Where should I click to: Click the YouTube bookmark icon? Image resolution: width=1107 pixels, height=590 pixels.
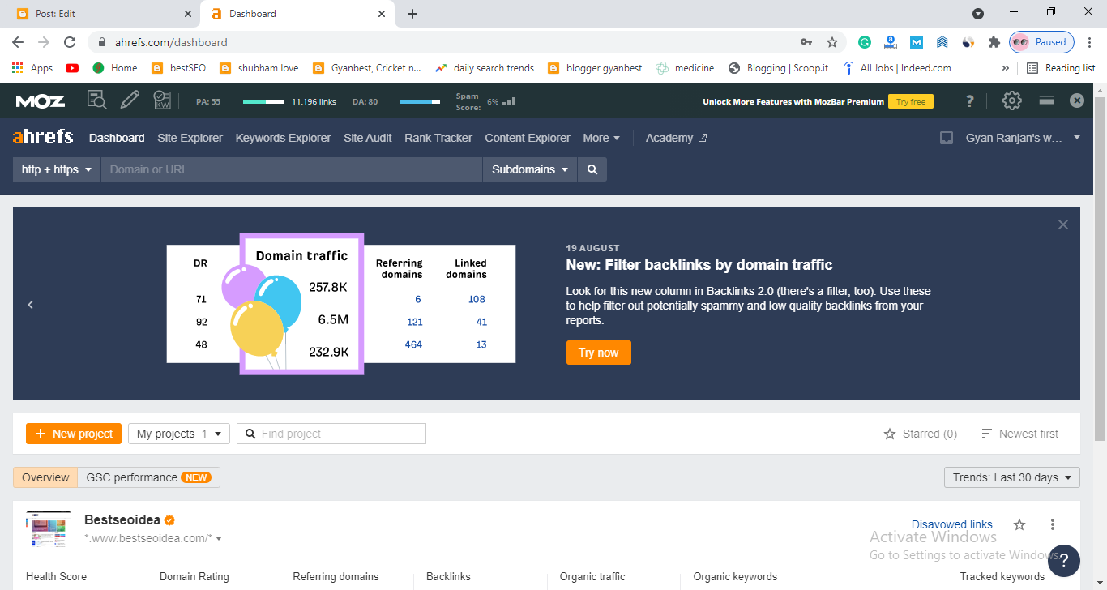click(72, 68)
